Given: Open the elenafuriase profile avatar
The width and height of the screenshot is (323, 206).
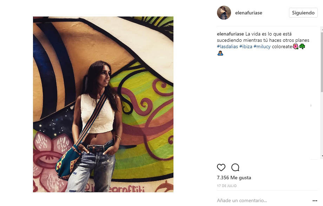Looking at the screenshot, I should click(x=224, y=13).
